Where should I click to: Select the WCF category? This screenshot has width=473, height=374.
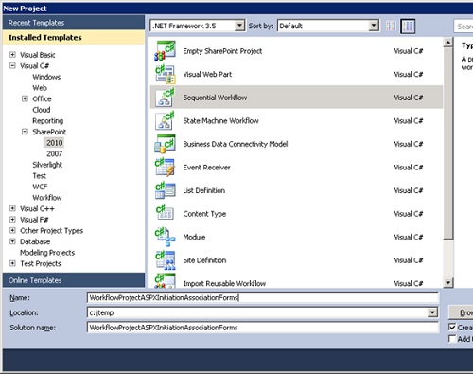click(40, 187)
